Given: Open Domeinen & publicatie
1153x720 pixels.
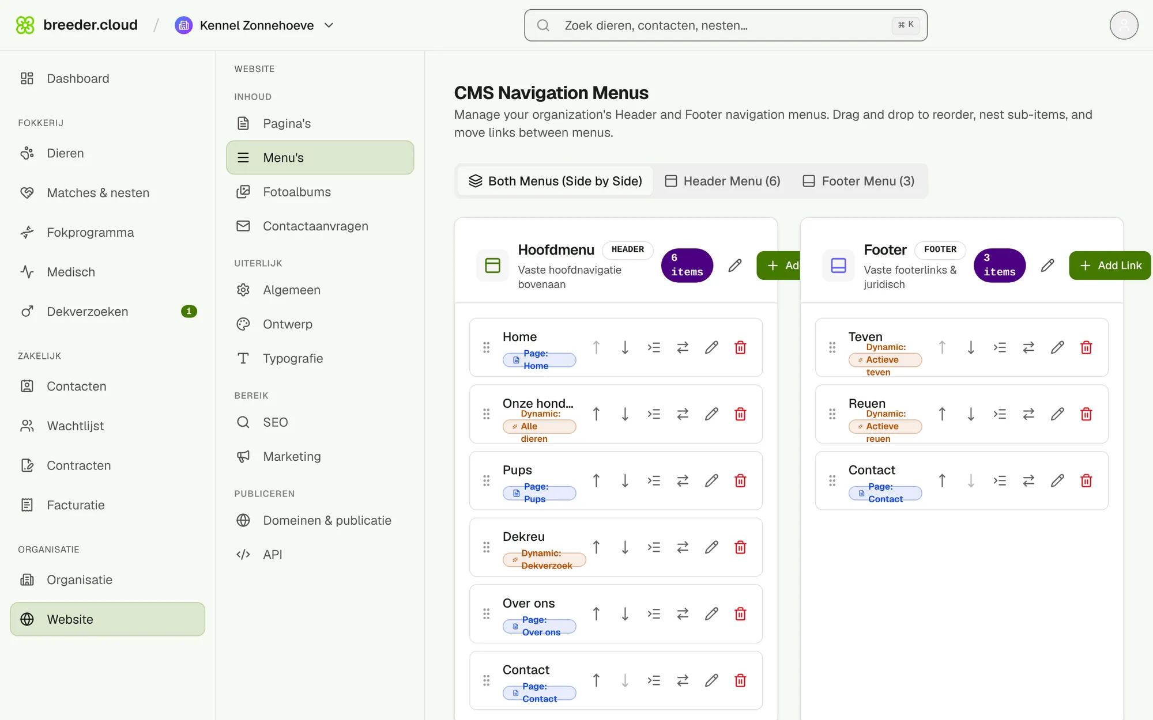Looking at the screenshot, I should [320, 520].
